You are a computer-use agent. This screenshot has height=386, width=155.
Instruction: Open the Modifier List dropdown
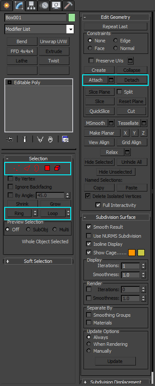pyautogui.click(x=39, y=29)
